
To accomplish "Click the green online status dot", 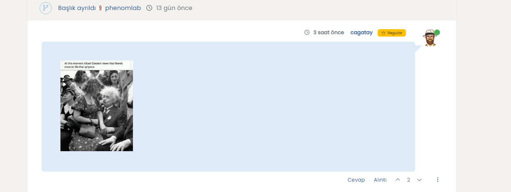I will (437, 32).
